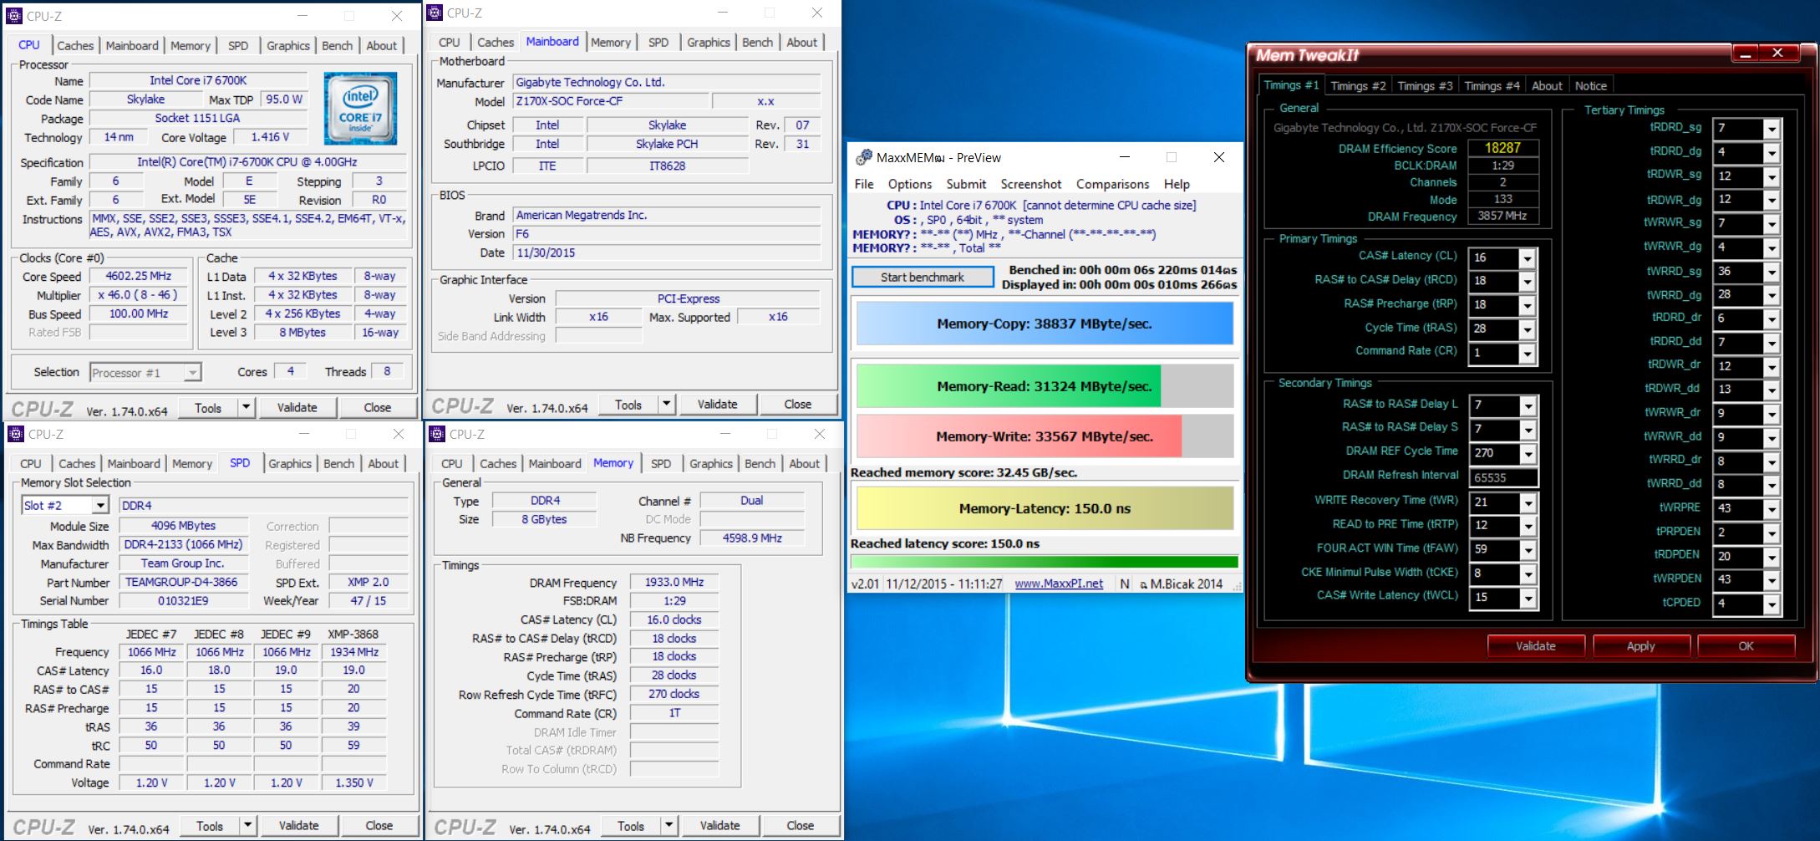Screen dimensions: 1820x841
Task: Click the Memory-Latency result bar
Action: coord(1045,508)
